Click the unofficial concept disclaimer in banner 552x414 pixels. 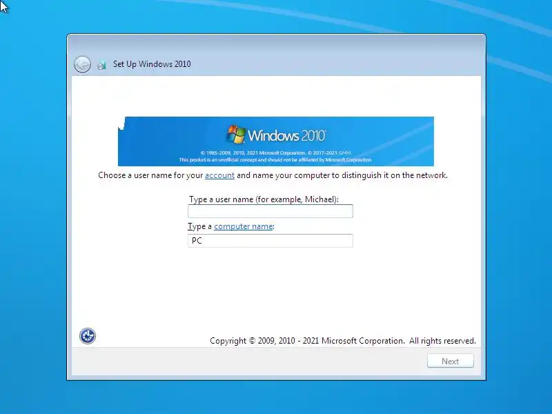(x=275, y=160)
